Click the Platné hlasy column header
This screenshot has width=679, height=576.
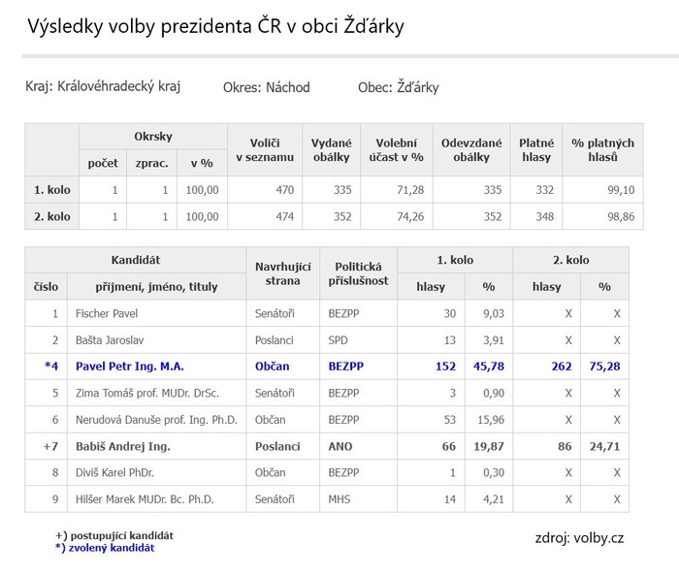tap(536, 149)
